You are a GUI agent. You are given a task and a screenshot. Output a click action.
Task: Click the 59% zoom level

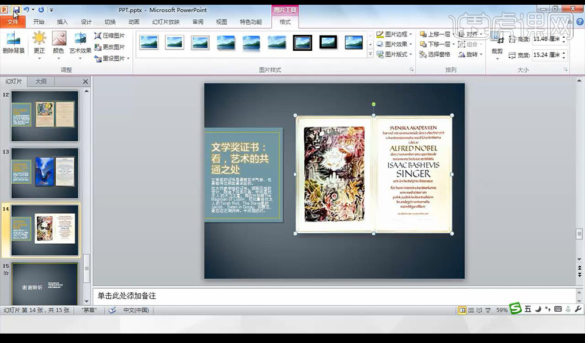coord(502,310)
